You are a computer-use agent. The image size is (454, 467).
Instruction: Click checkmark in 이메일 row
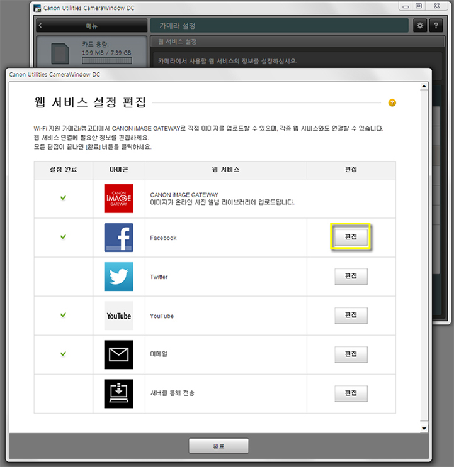coord(63,354)
